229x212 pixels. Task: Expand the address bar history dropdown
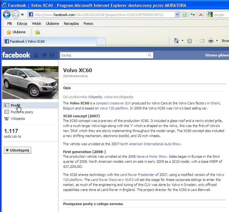tap(177, 15)
